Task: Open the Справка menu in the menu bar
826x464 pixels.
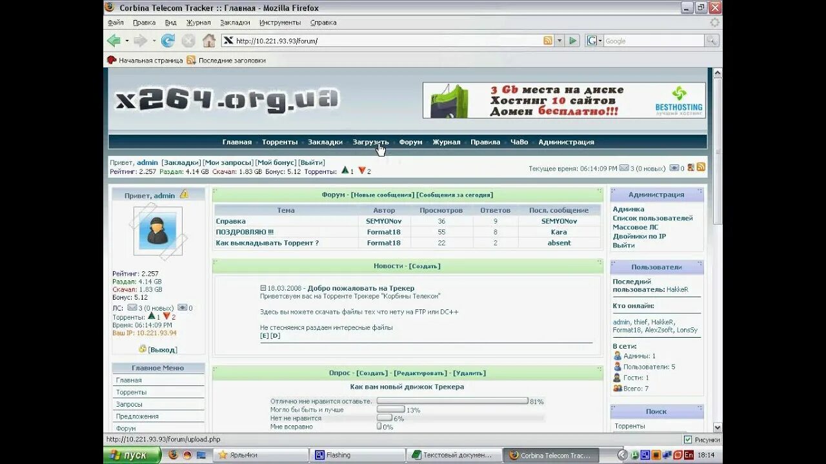Action: pos(323,23)
